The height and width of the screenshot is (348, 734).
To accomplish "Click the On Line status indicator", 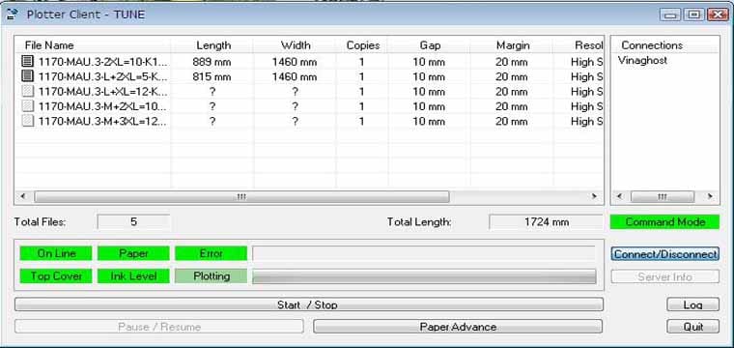I will click(56, 253).
